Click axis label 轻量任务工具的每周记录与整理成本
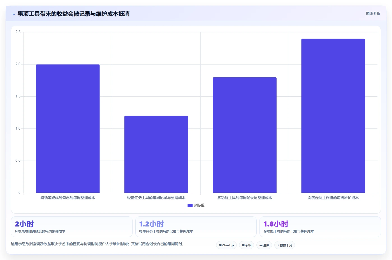Screen dimensions: 392x260 [x=156, y=198]
